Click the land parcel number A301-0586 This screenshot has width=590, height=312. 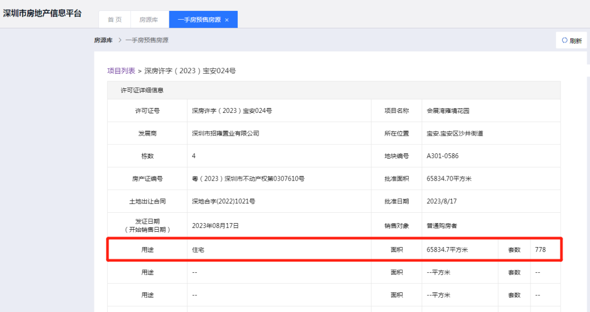(442, 156)
